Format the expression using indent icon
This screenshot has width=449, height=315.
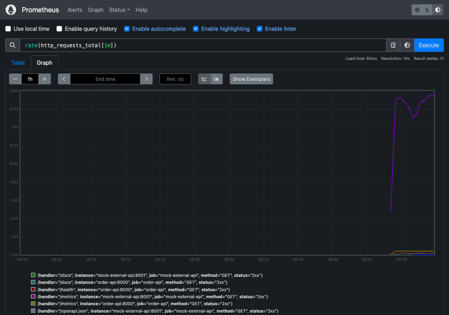[x=393, y=45]
